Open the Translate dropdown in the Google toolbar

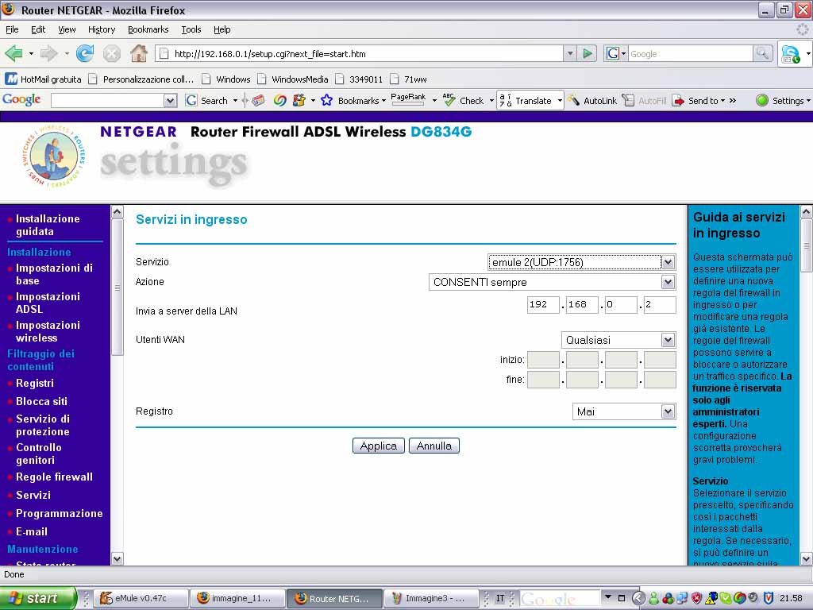[x=560, y=101]
